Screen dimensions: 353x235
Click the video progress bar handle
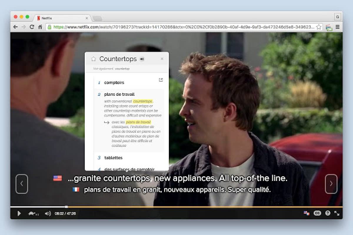point(66,207)
